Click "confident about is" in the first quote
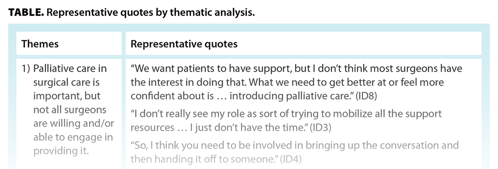Image resolution: width=498 pixels, height=169 pixels. coord(165,96)
